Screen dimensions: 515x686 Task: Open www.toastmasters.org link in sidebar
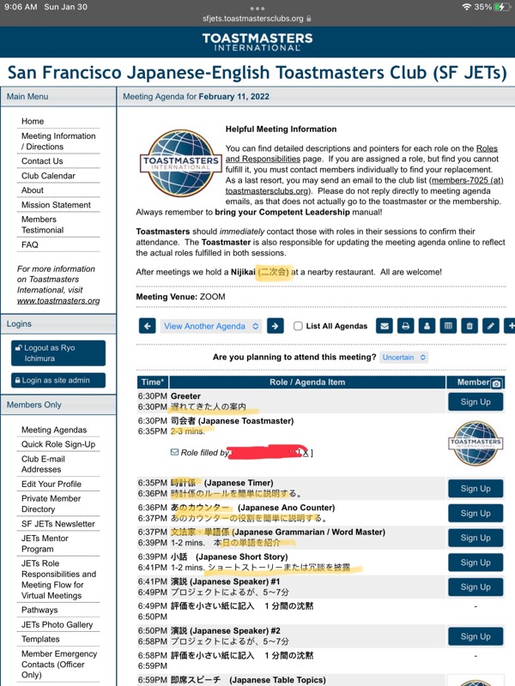[x=58, y=301]
